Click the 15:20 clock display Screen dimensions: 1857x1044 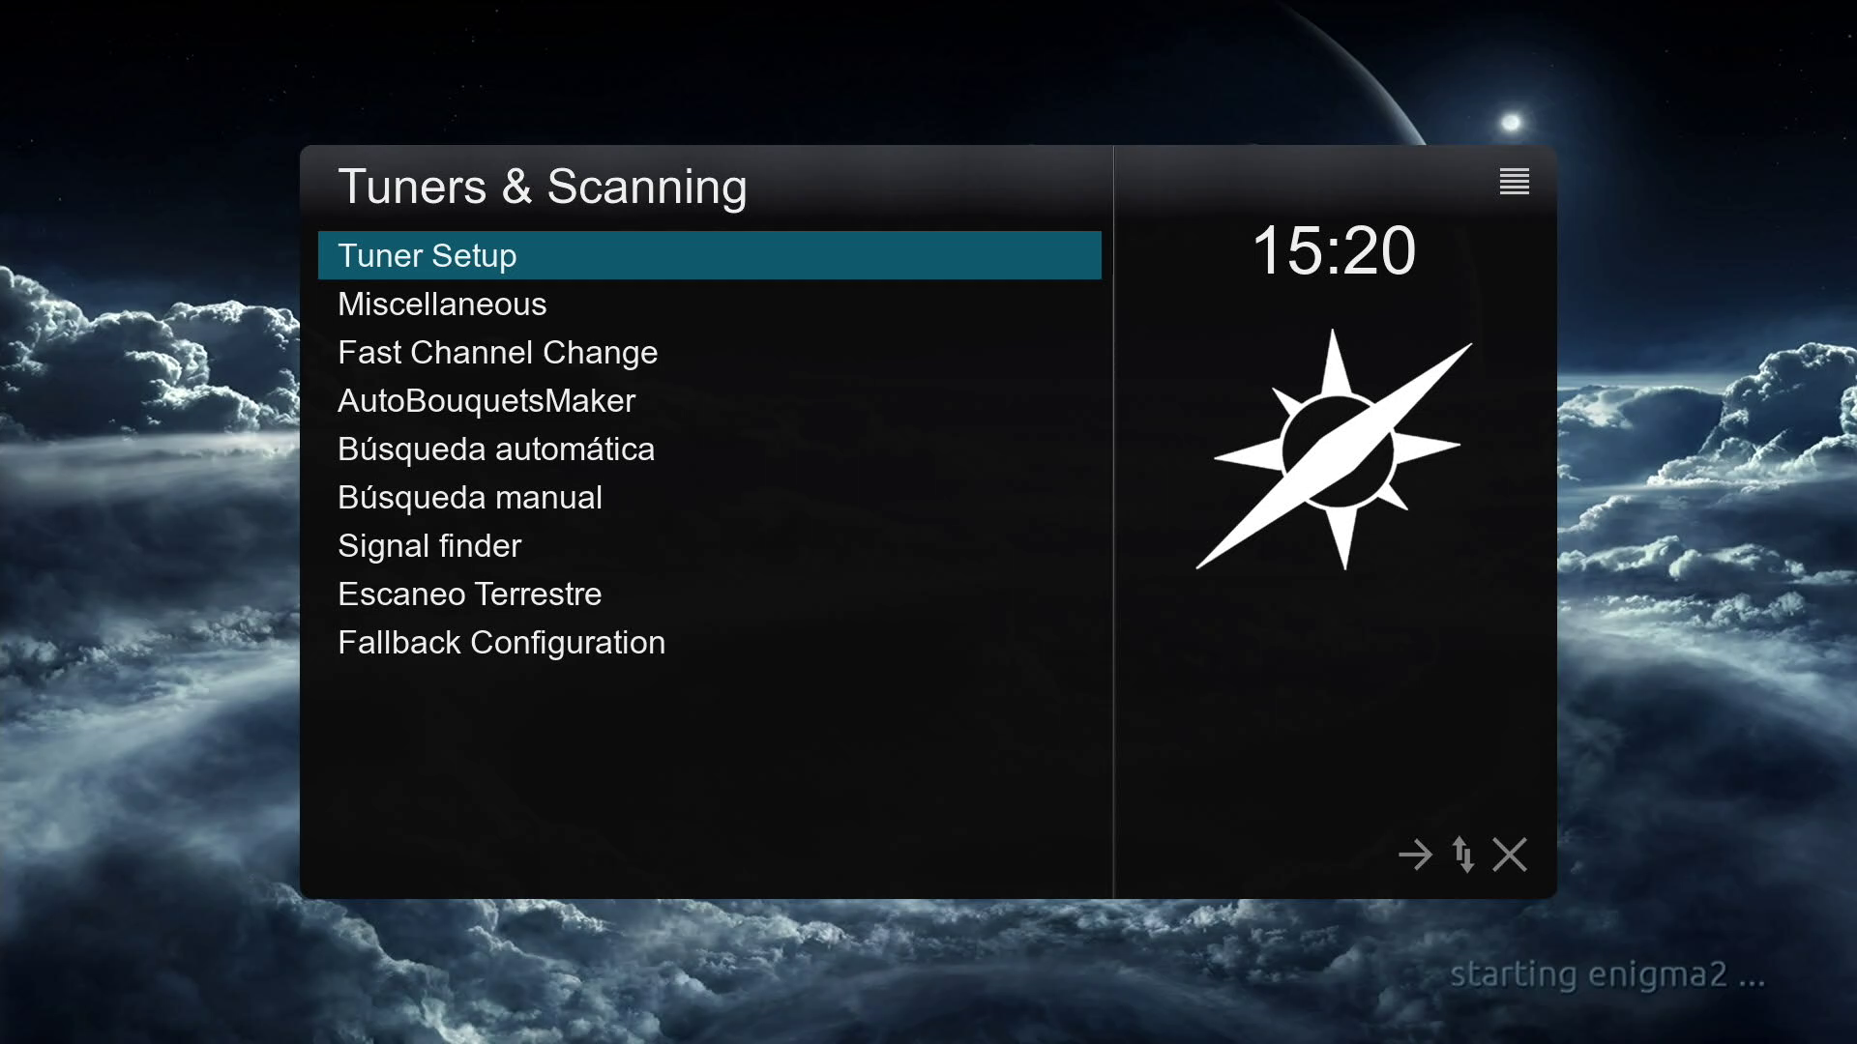coord(1334,250)
